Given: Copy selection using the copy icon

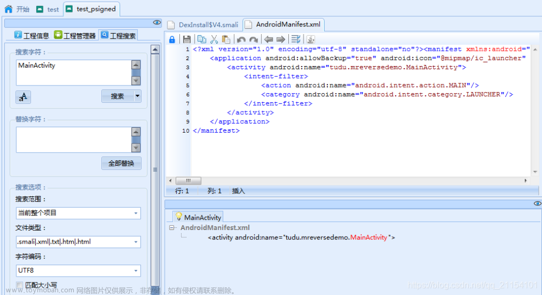Looking at the screenshot, I should [202, 40].
